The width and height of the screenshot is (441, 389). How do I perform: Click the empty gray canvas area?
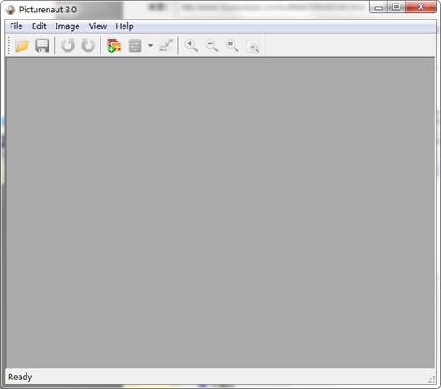(220, 213)
